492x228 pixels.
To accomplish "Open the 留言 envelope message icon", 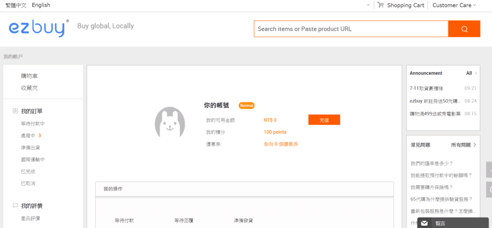I will pos(424,223).
